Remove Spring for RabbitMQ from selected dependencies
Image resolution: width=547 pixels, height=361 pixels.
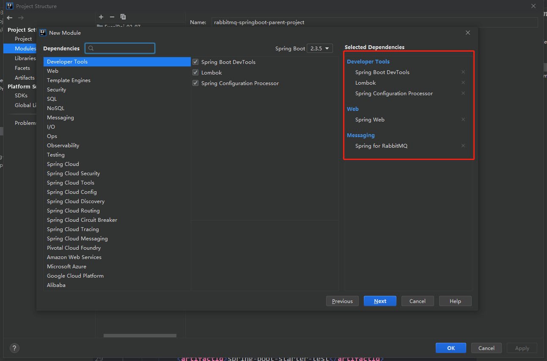[x=463, y=146]
